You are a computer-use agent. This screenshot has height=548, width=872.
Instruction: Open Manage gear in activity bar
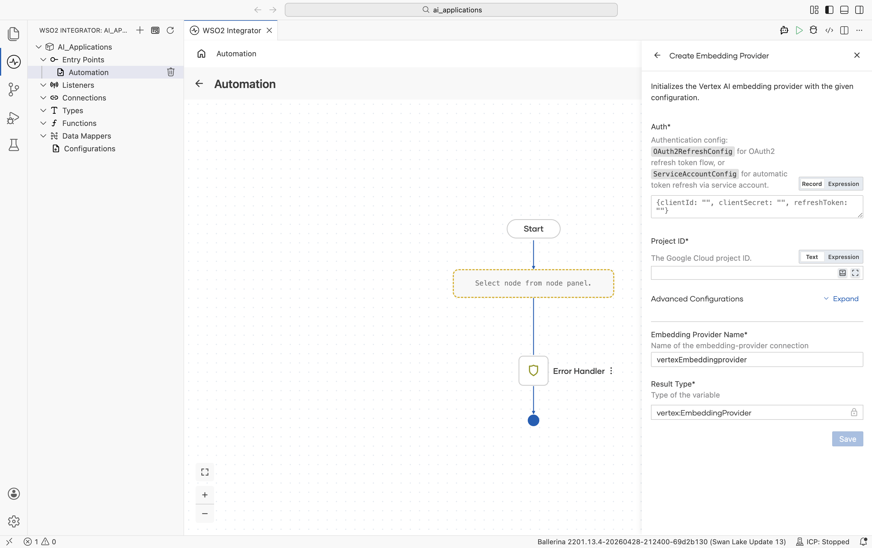click(14, 521)
